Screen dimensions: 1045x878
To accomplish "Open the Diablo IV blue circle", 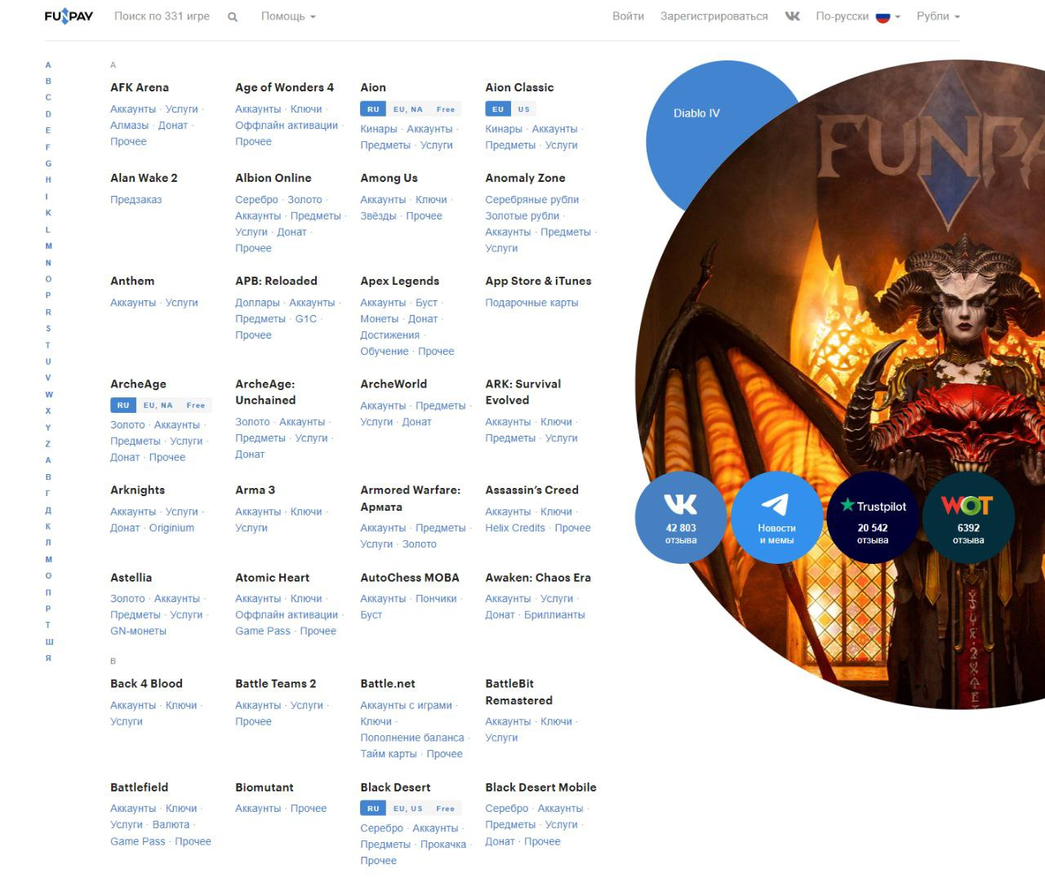I will 696,113.
